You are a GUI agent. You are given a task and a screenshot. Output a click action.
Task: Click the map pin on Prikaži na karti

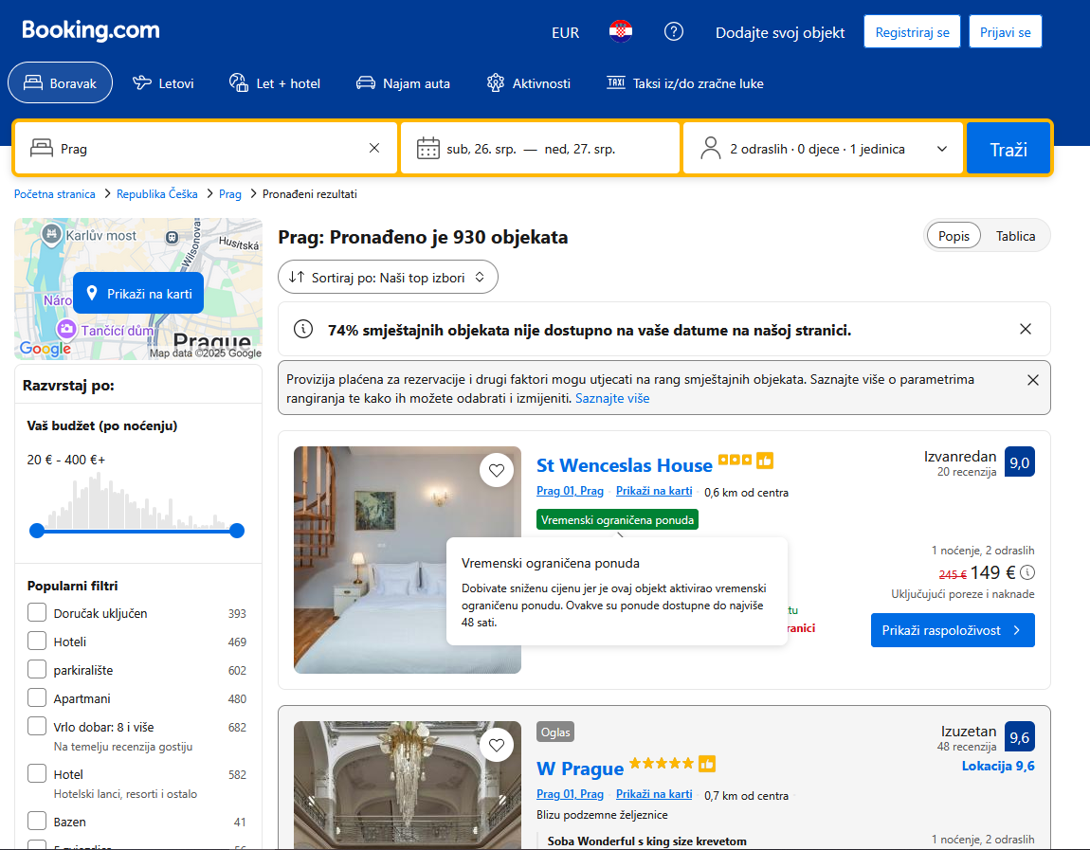coord(92,294)
